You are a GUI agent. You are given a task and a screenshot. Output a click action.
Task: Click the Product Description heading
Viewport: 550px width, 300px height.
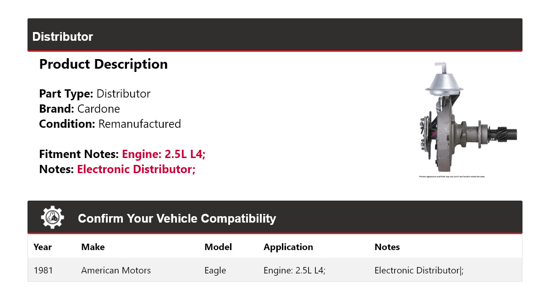[103, 64]
